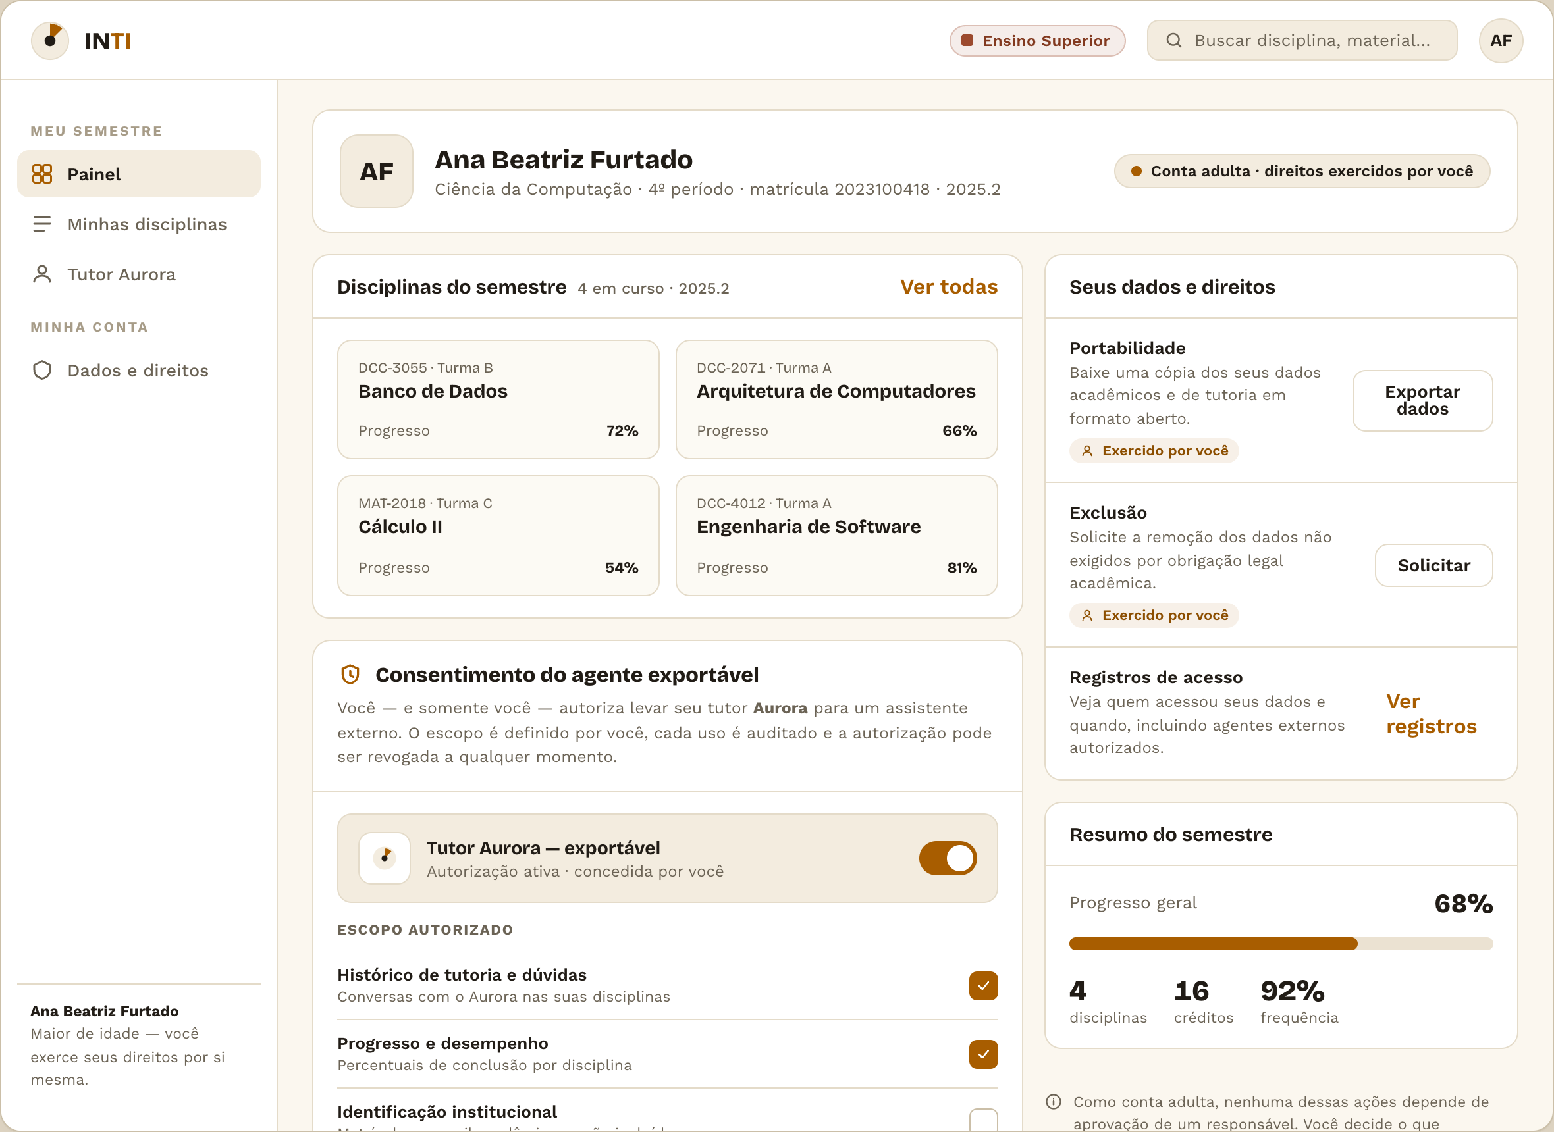Toggle off Tutor Aurora exportável switch
The height and width of the screenshot is (1132, 1554).
point(948,858)
